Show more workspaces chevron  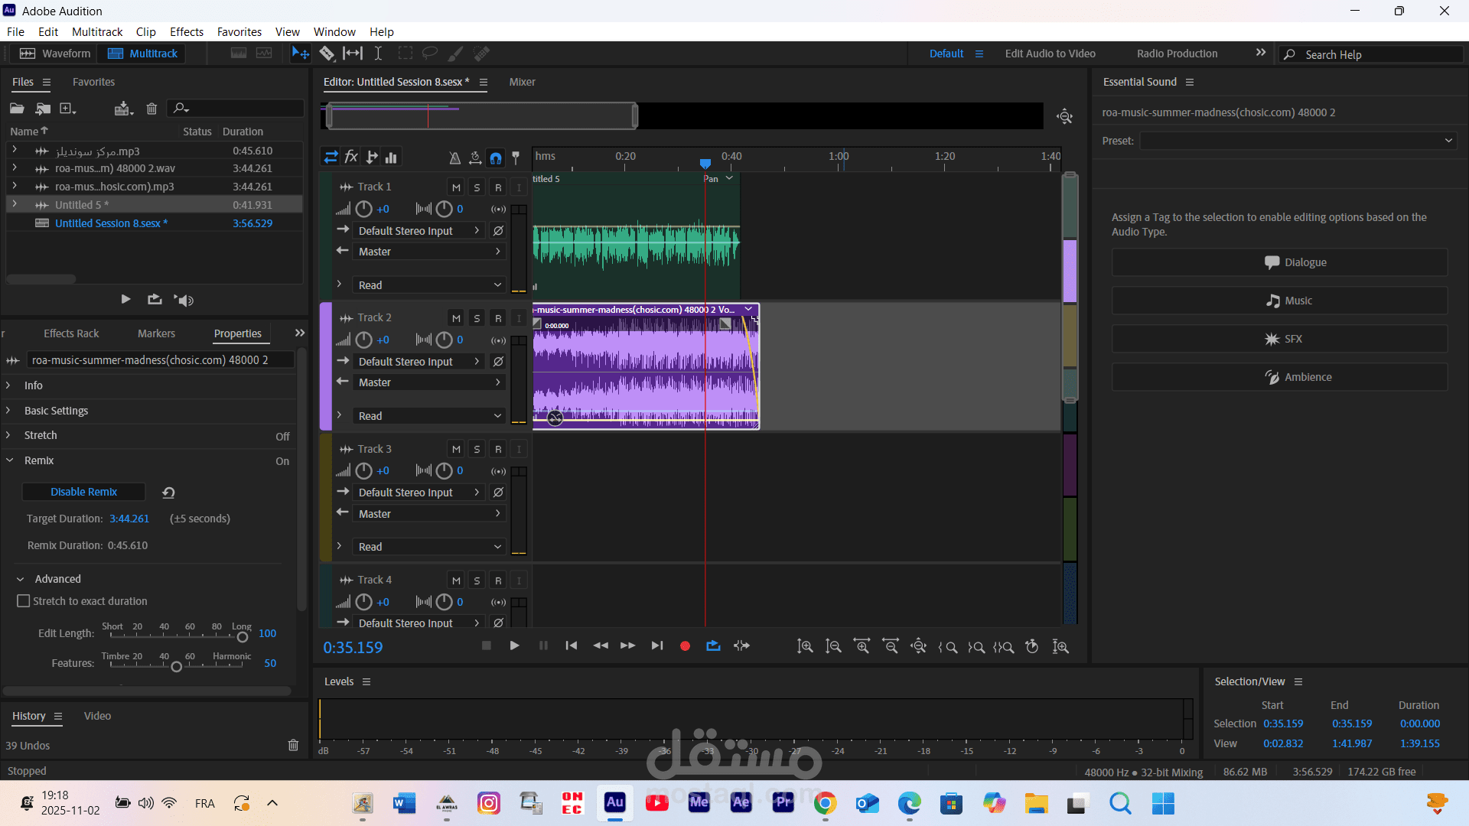coord(1261,53)
